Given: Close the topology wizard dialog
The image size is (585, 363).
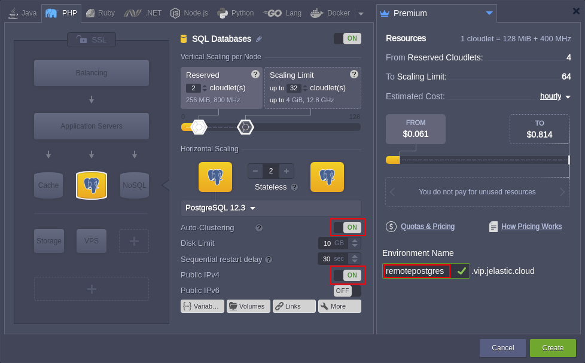Looking at the screenshot, I should click(576, 11).
